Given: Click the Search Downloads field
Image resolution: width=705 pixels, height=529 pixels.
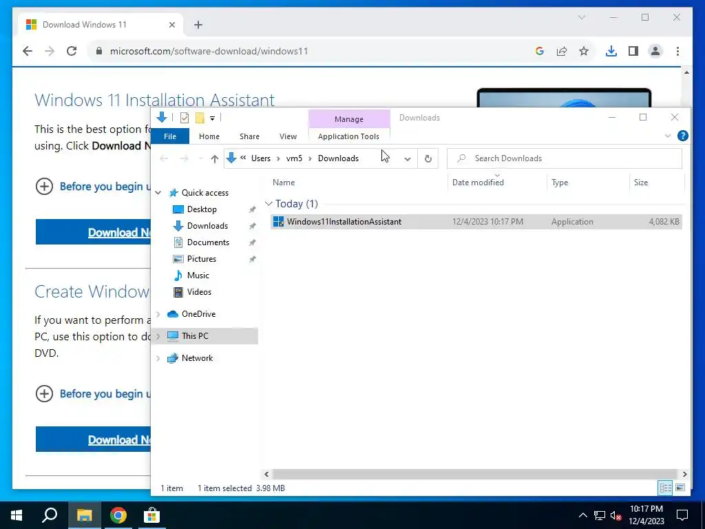Looking at the screenshot, I should tap(565, 158).
